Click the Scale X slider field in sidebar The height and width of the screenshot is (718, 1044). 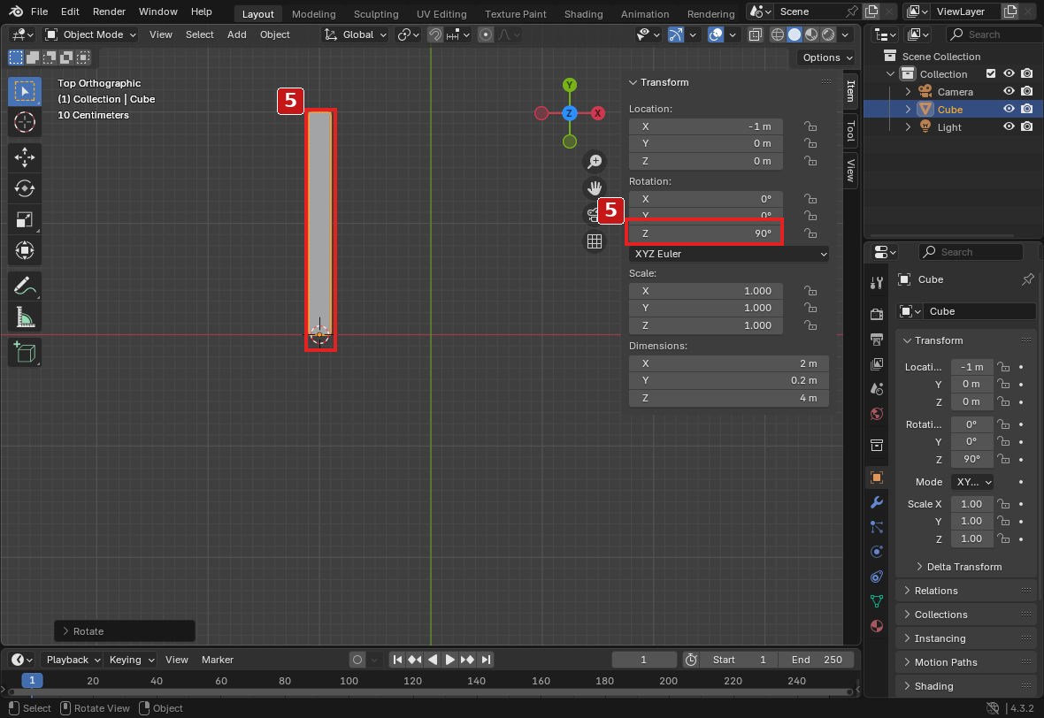[706, 291]
